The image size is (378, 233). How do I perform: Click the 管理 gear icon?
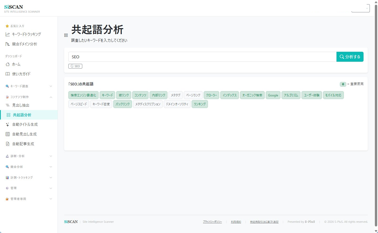[x=7, y=188]
